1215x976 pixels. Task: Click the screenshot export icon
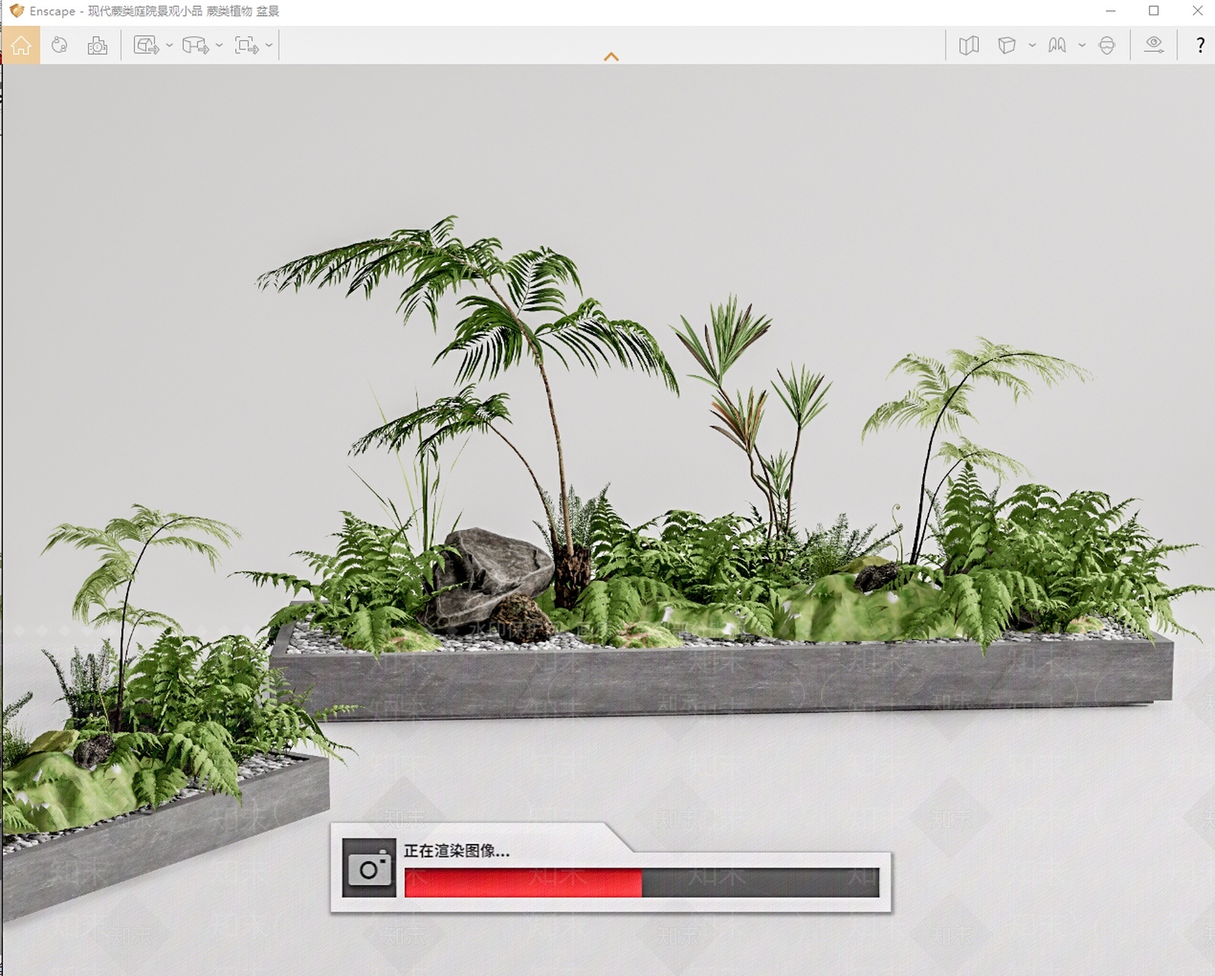pyautogui.click(x=146, y=46)
